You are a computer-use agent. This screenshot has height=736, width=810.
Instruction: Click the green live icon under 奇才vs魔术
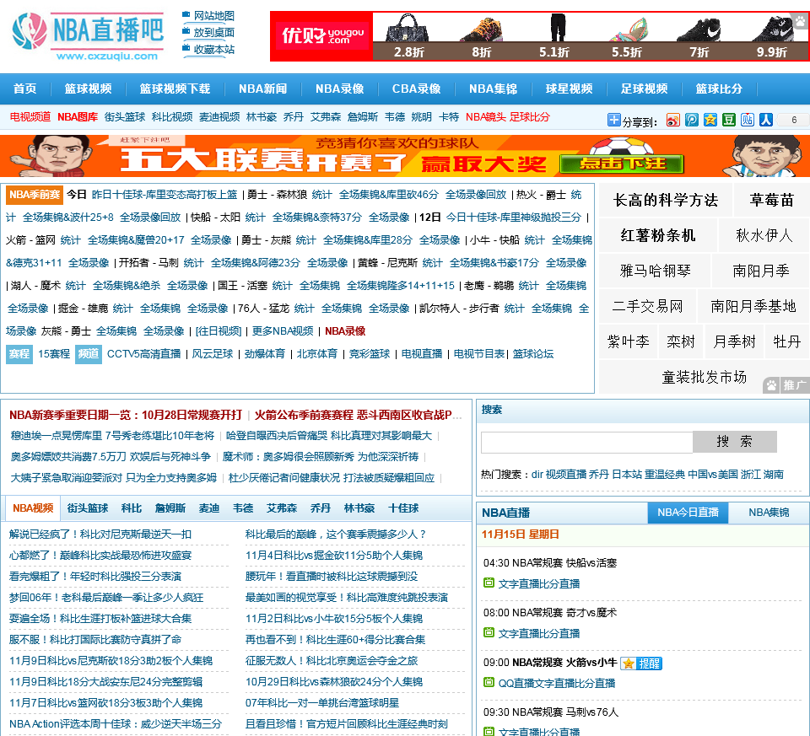point(489,632)
